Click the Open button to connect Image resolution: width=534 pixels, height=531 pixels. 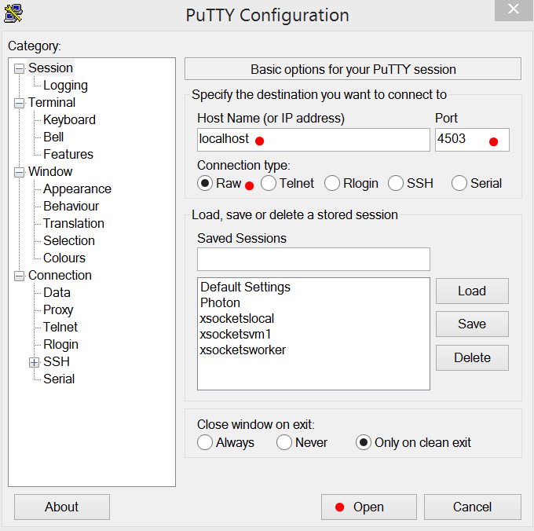tap(368, 507)
